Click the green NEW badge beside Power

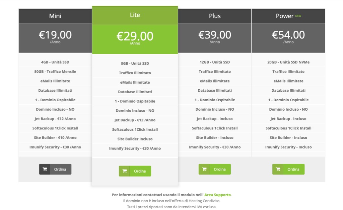pos(298,15)
